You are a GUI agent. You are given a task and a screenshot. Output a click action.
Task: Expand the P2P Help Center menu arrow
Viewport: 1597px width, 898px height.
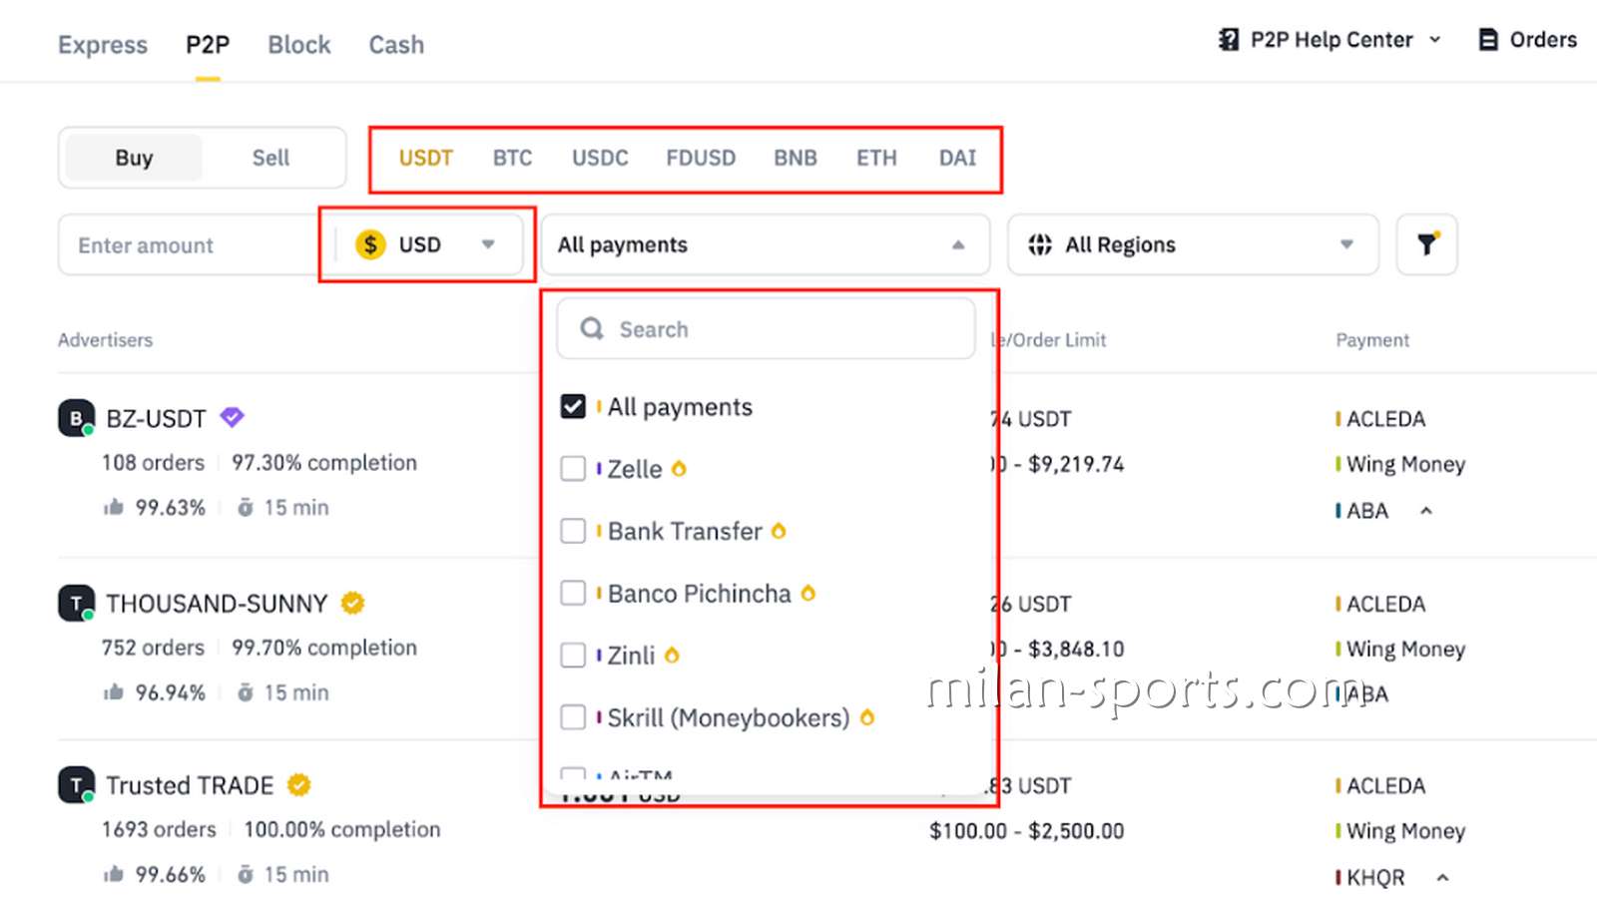pos(1435,40)
